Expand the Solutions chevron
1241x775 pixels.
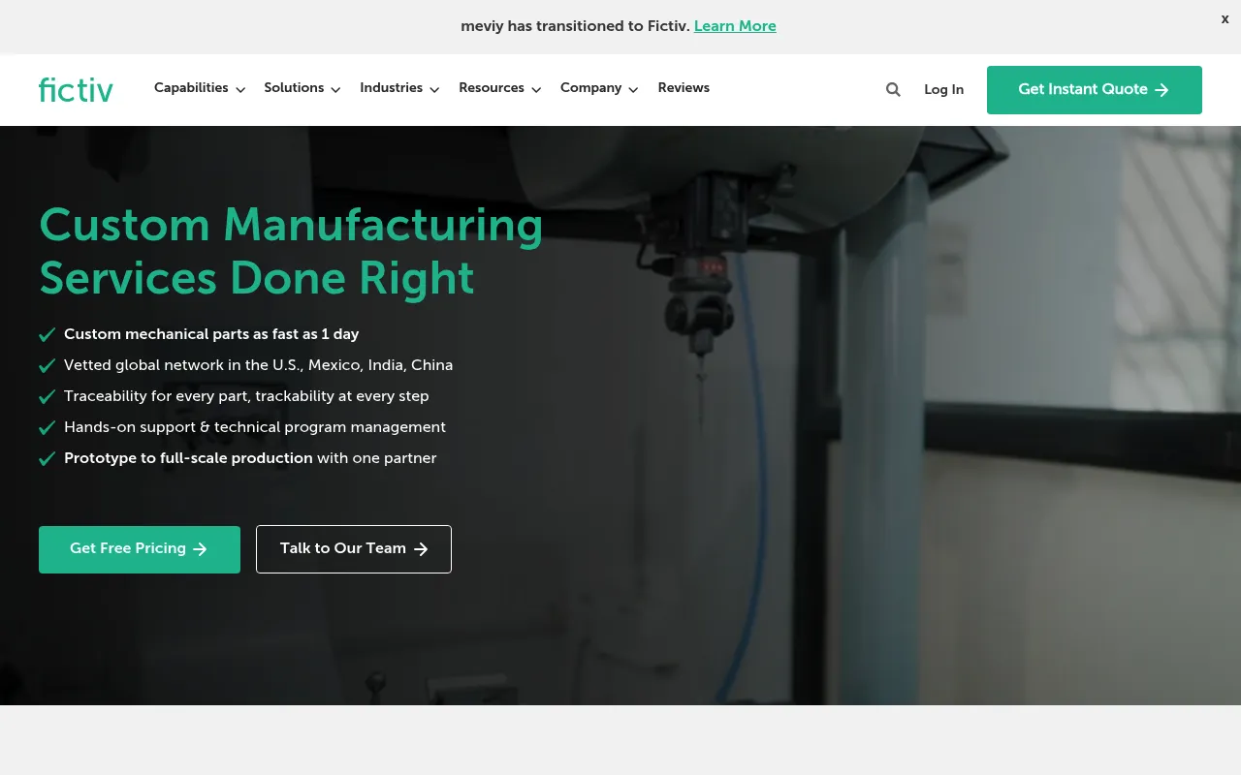(335, 89)
